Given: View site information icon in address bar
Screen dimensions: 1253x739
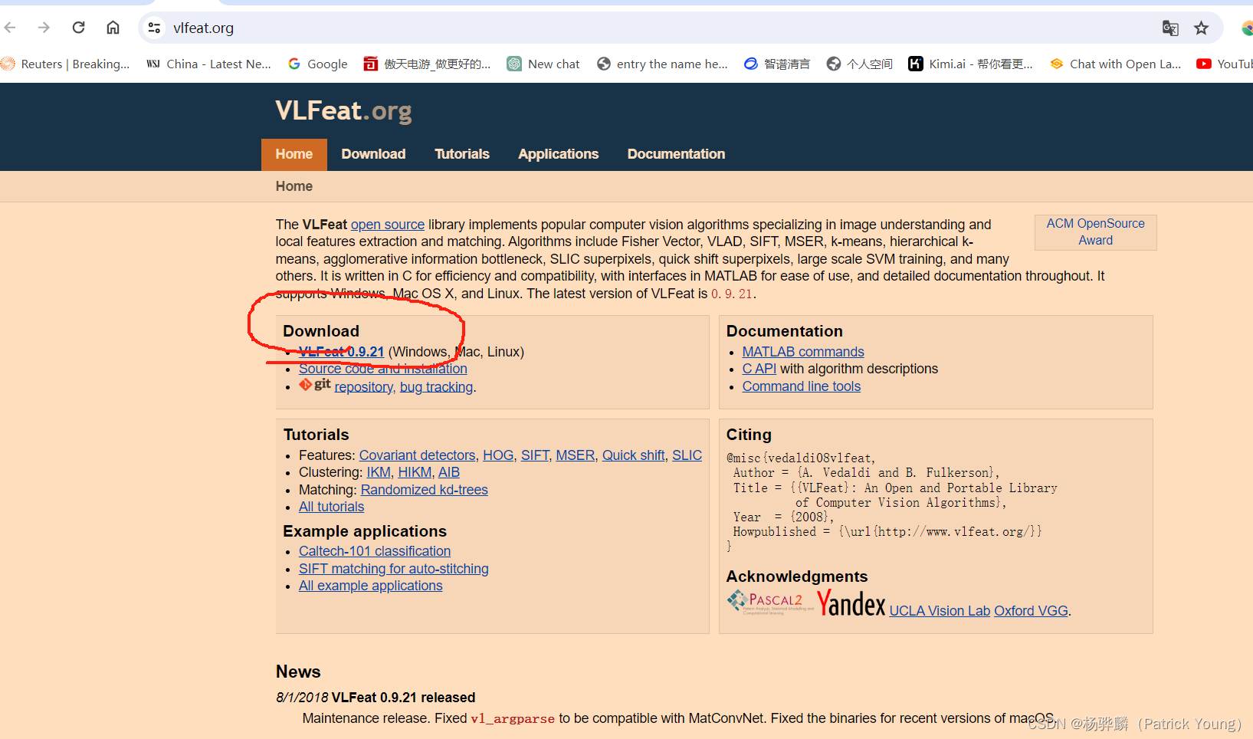Looking at the screenshot, I should (154, 28).
